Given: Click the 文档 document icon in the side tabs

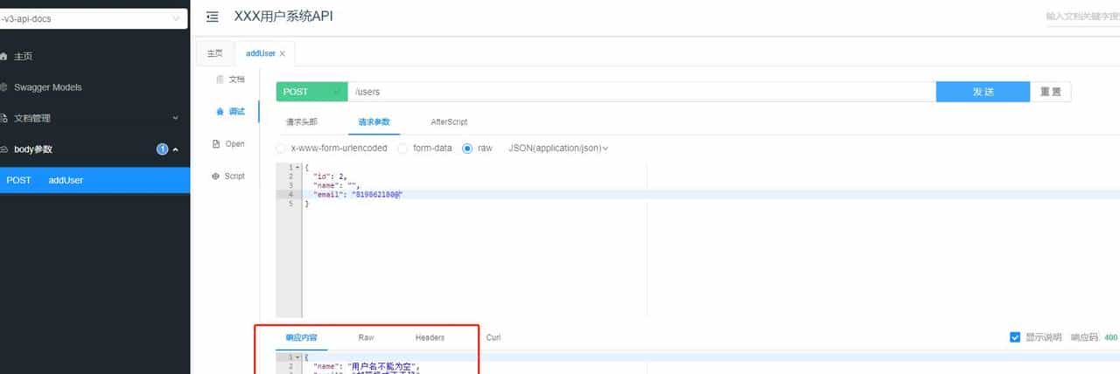Looking at the screenshot, I should point(220,80).
